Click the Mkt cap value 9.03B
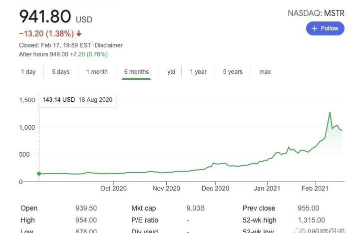 coord(194,208)
